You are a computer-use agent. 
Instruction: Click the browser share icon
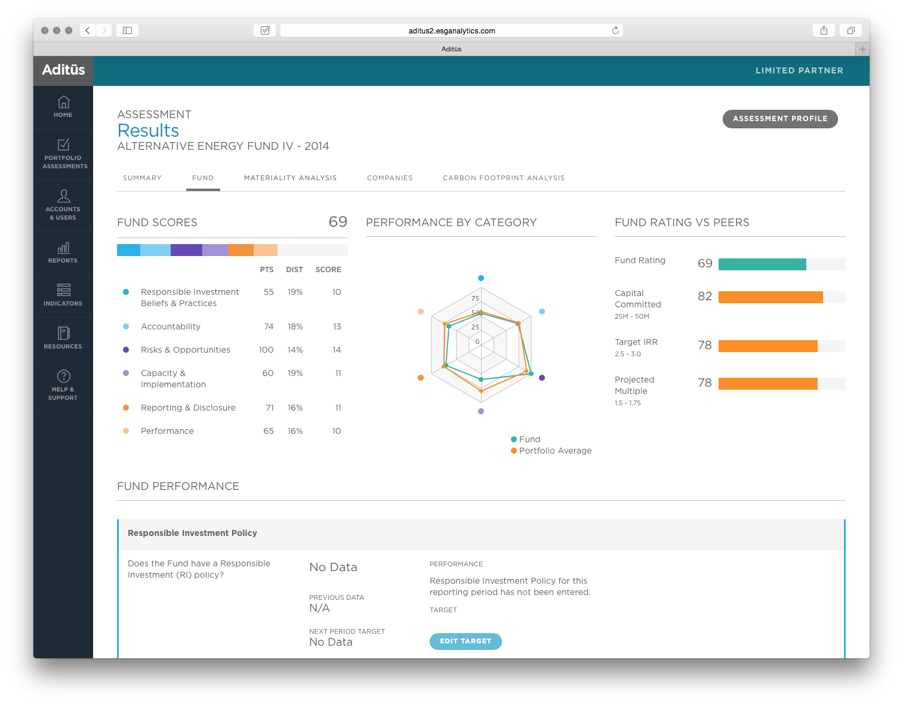click(x=824, y=30)
